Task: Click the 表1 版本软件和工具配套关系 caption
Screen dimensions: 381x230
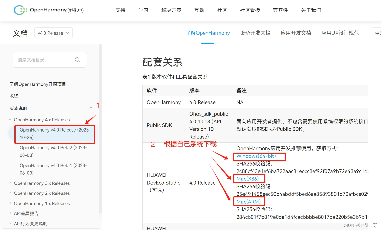Action: (x=175, y=77)
